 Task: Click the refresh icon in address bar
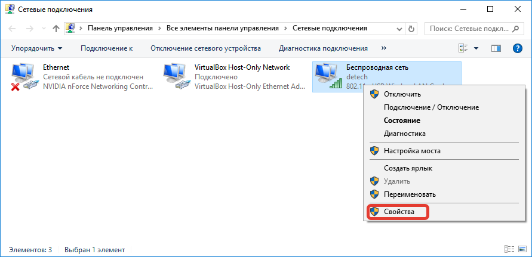[x=411, y=28]
